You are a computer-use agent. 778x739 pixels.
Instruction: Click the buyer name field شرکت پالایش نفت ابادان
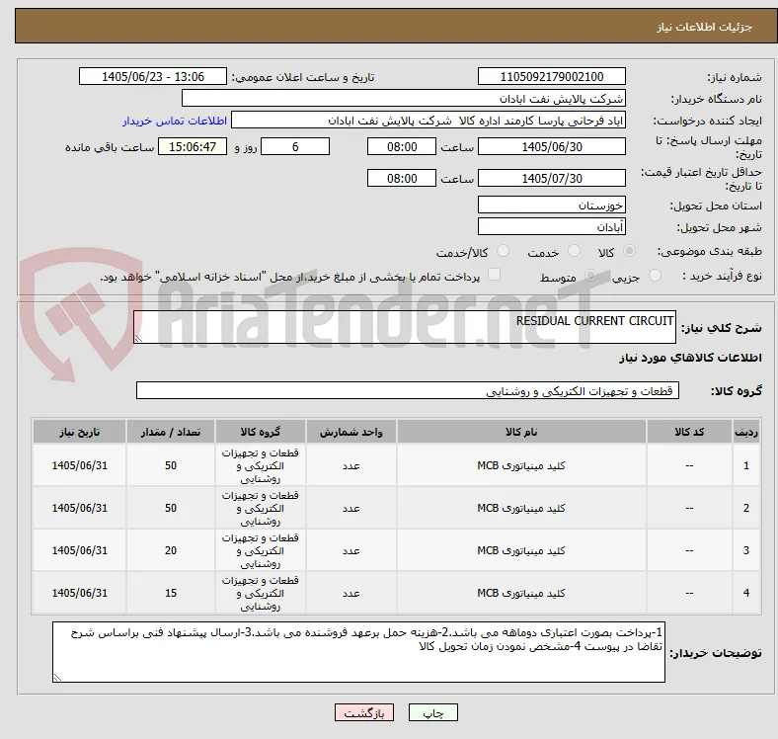click(x=404, y=99)
